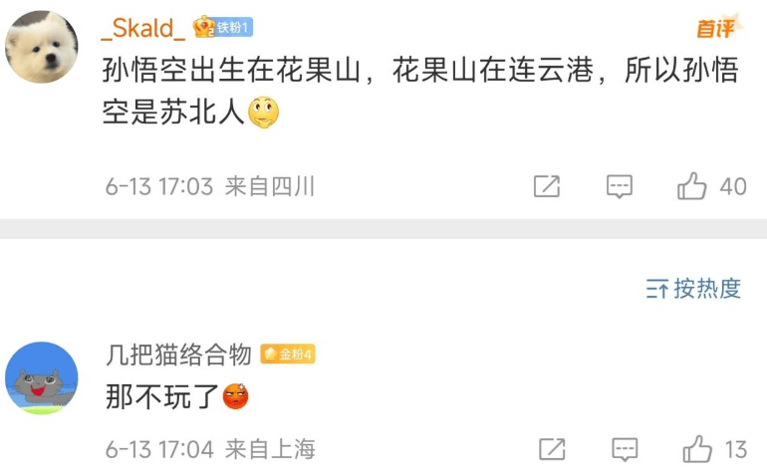Tap the 6-13 17:03 来自四川 timestamp
Screen dimensions: 767x471
pyautogui.click(x=210, y=186)
